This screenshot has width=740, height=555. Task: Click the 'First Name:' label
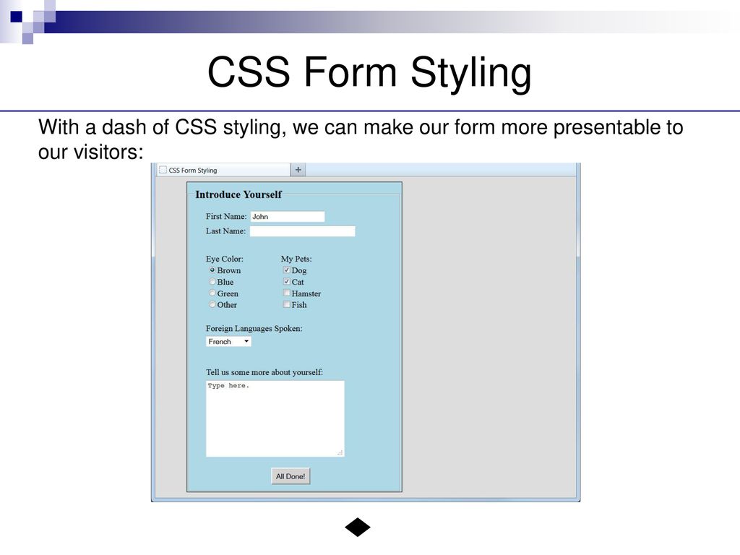tap(226, 217)
